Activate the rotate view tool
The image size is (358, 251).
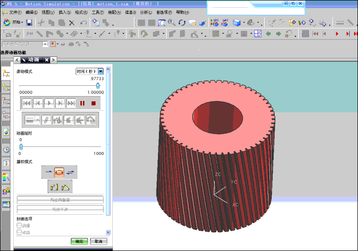[182, 23]
